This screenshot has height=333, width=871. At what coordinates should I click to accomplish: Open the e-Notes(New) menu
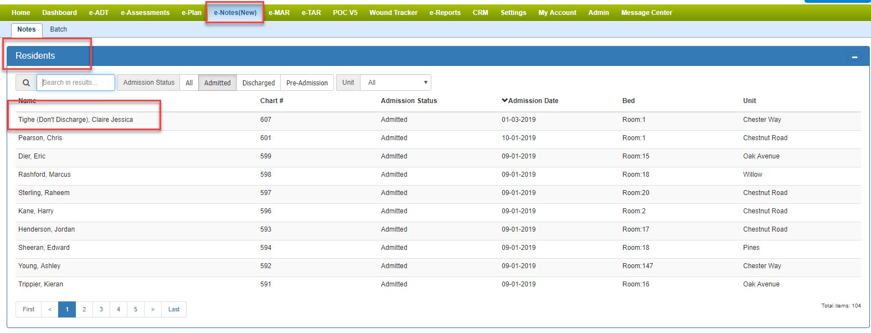tap(235, 13)
